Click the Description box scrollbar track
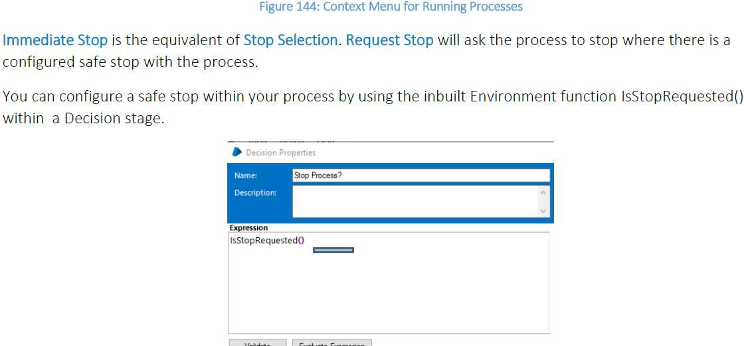Screen dimensions: 744x346 (544, 202)
